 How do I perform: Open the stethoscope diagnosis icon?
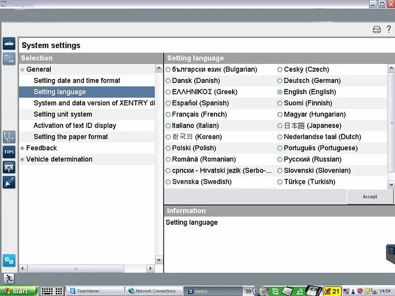(x=9, y=137)
